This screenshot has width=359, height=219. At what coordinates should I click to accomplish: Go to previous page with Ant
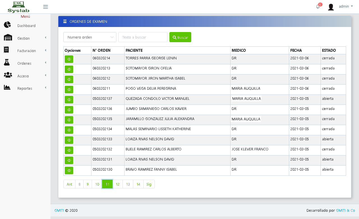69,184
